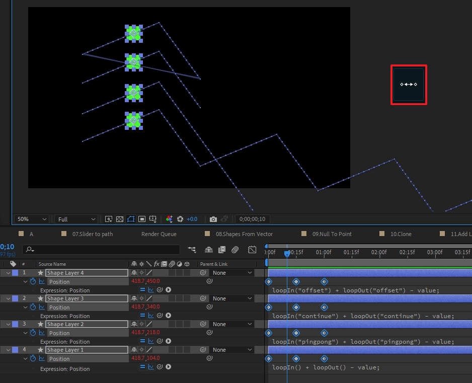Open the Graph Editor from timeline header
472x383 pixels.
253,250
